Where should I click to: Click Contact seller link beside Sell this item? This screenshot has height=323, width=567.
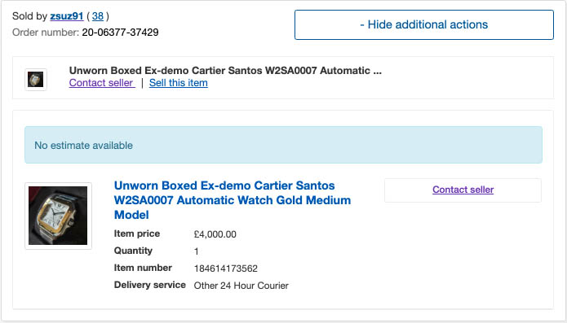pos(102,82)
